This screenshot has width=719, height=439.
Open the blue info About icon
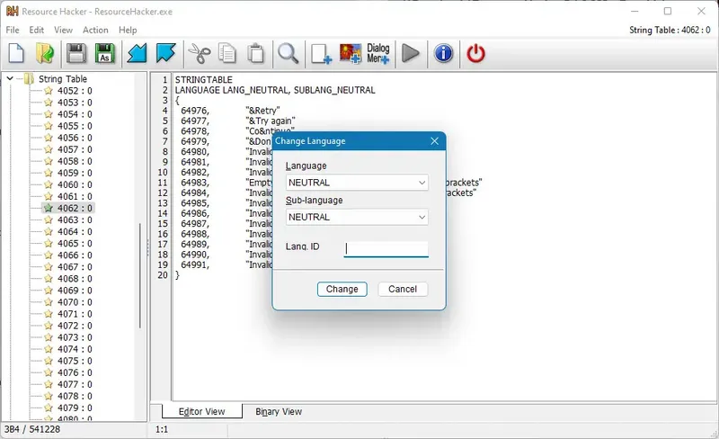point(443,53)
